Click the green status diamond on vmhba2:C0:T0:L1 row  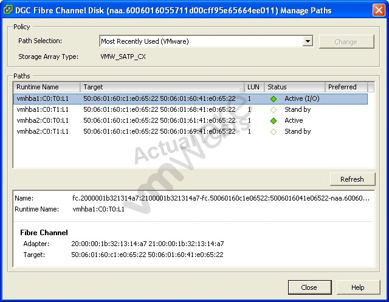coord(274,121)
